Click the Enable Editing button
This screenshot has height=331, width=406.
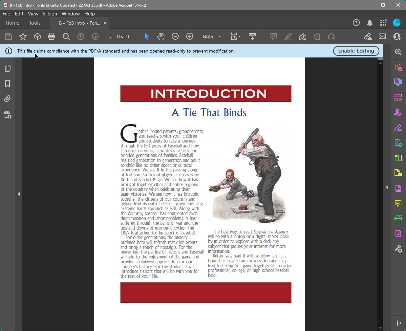pos(356,51)
